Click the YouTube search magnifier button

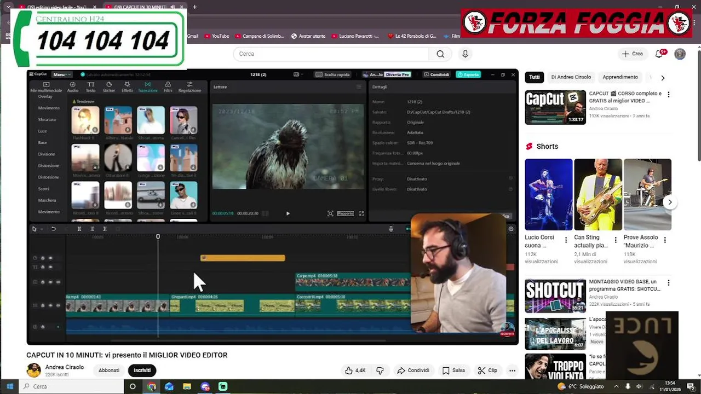[440, 54]
